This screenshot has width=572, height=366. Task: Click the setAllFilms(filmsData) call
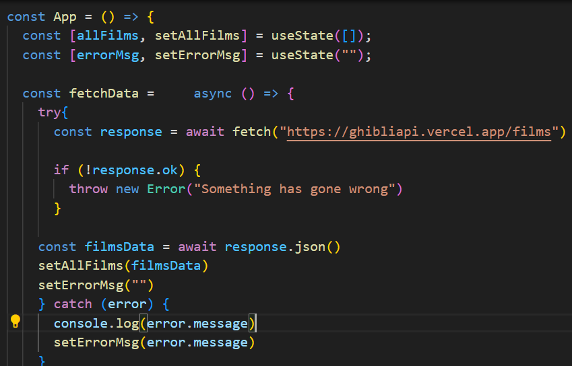point(123,266)
